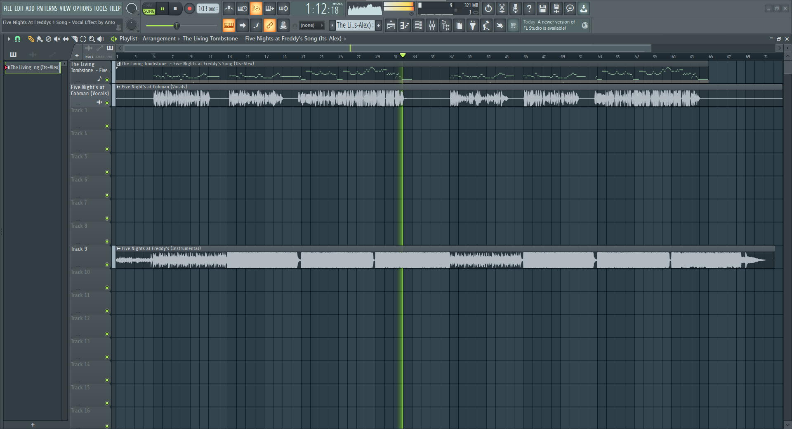792x429 pixels.
Task: Mute Five Night's at Cobman vocals track
Action: (x=107, y=103)
